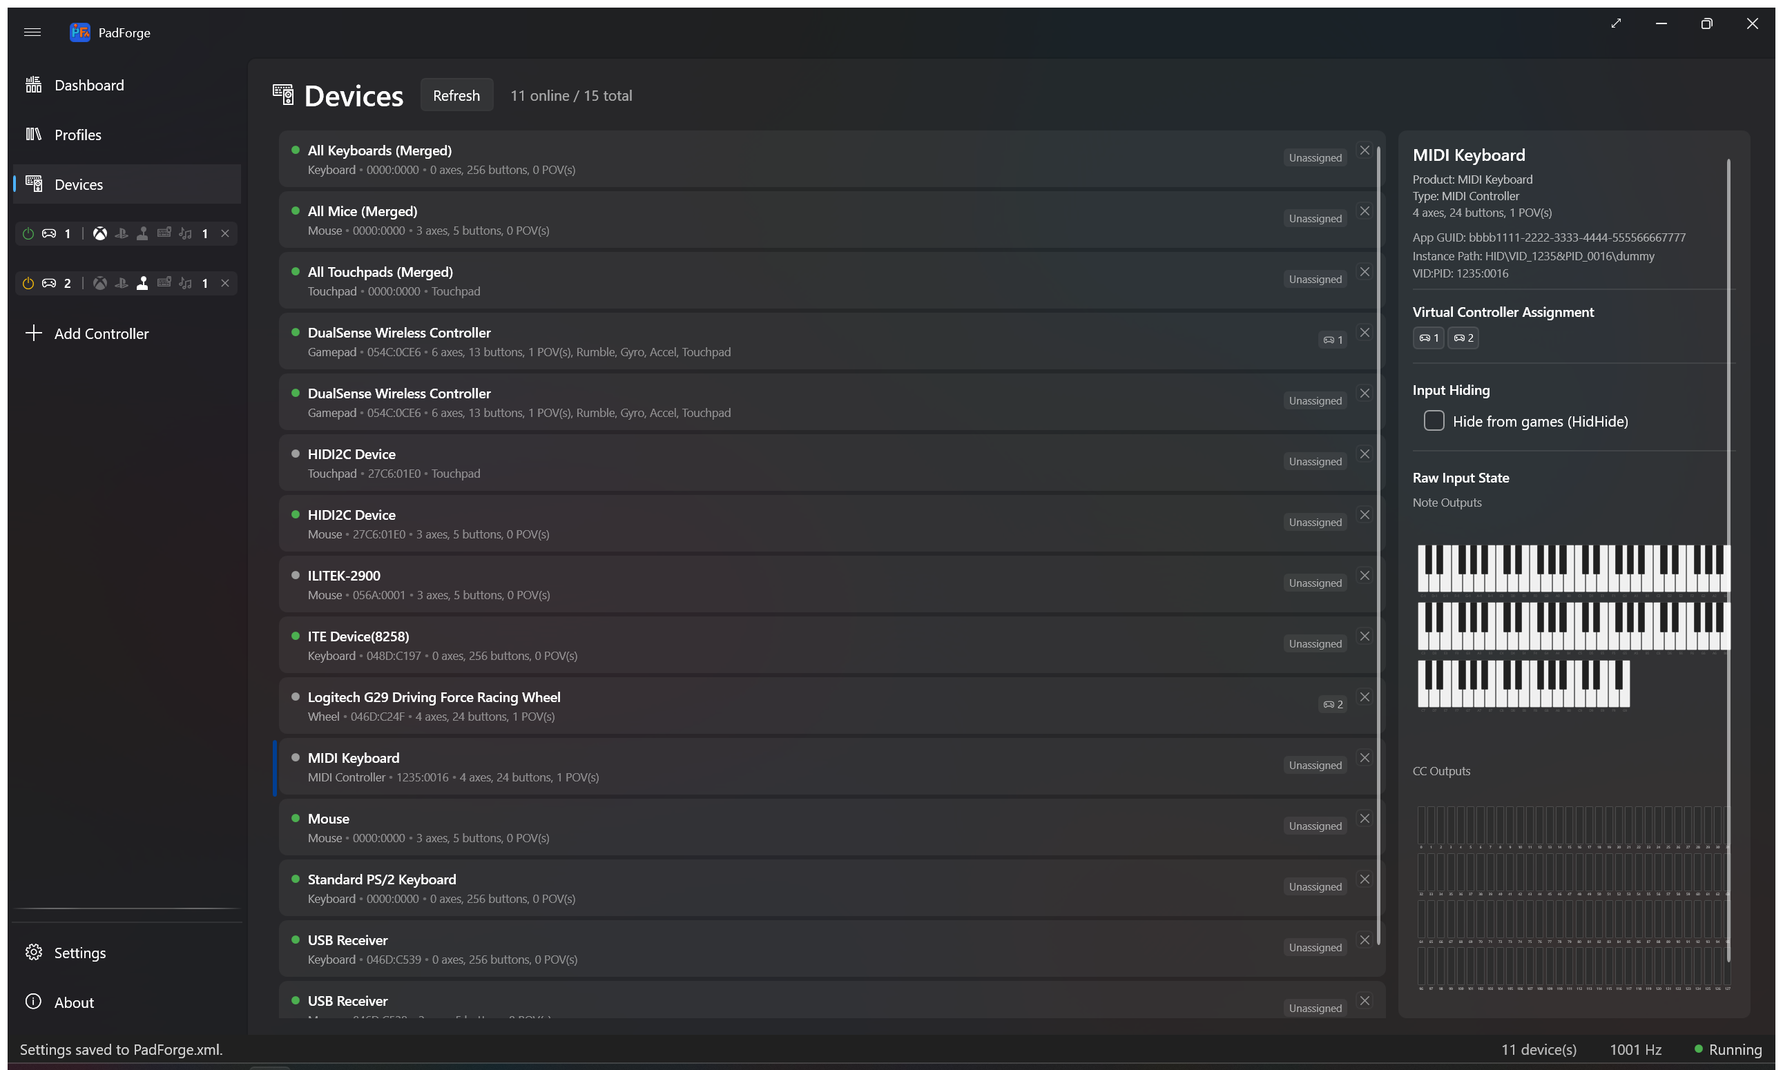This screenshot has height=1070, width=1783.
Task: Select the ITE Device(8258) row
Action: (831, 645)
